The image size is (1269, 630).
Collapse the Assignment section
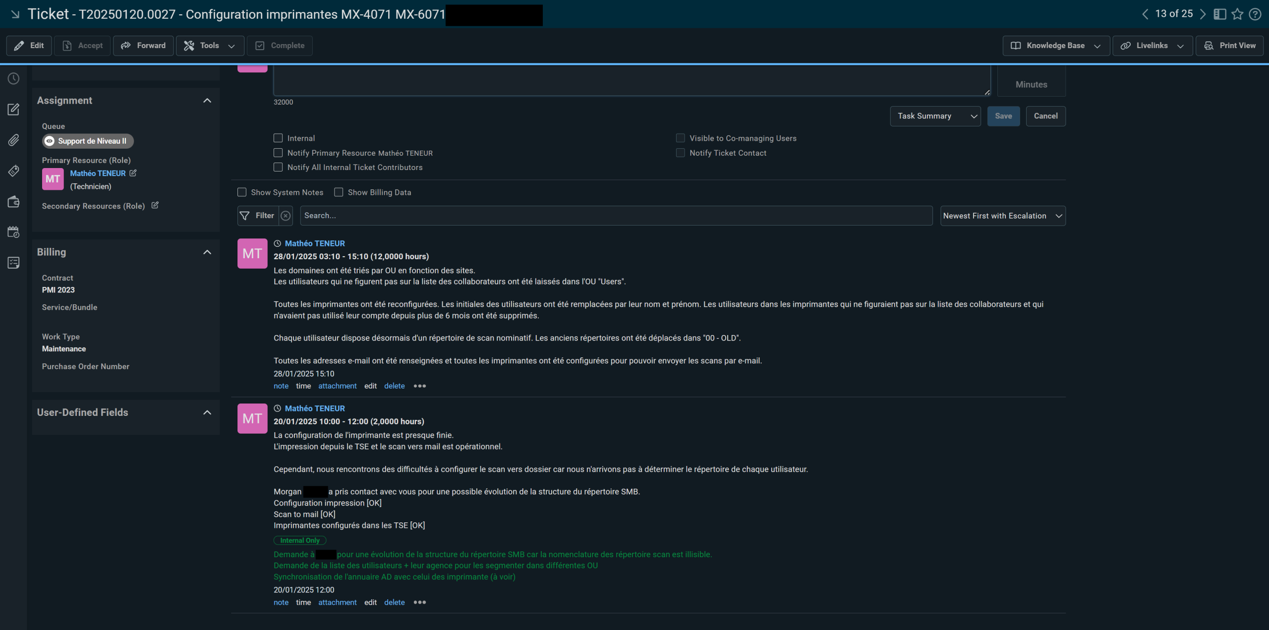pyautogui.click(x=207, y=101)
